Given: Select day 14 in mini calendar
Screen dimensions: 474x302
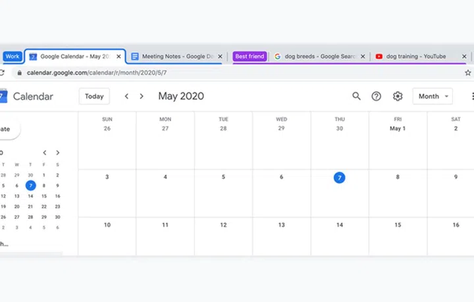Looking at the screenshot, I should click(x=30, y=196).
